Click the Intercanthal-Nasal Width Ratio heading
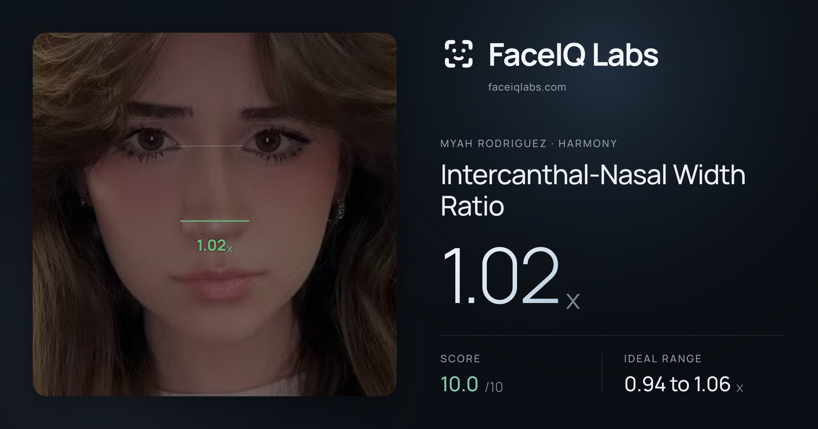Viewport: 818px width, 429px height. (x=593, y=190)
